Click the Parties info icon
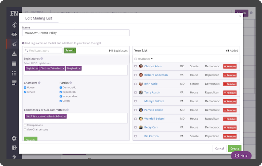Screen dimensions: 262x166 pos(71,83)
